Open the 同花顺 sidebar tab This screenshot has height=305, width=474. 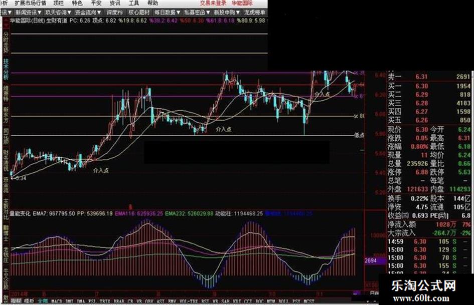coord(6,137)
